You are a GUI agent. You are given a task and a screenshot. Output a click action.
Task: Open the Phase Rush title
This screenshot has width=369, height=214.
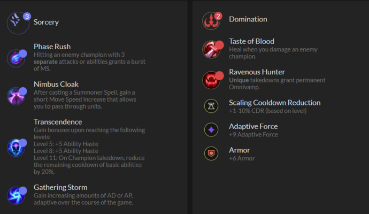(52, 47)
